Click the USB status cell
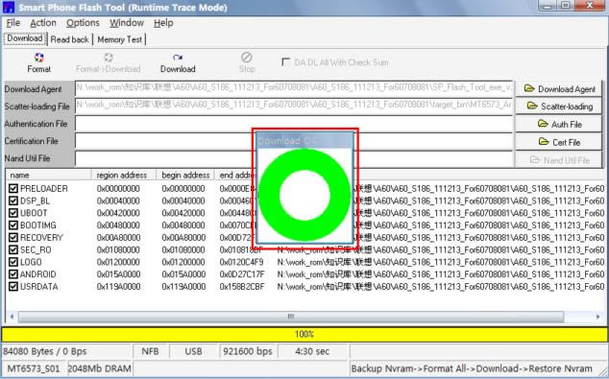 pyautogui.click(x=193, y=351)
